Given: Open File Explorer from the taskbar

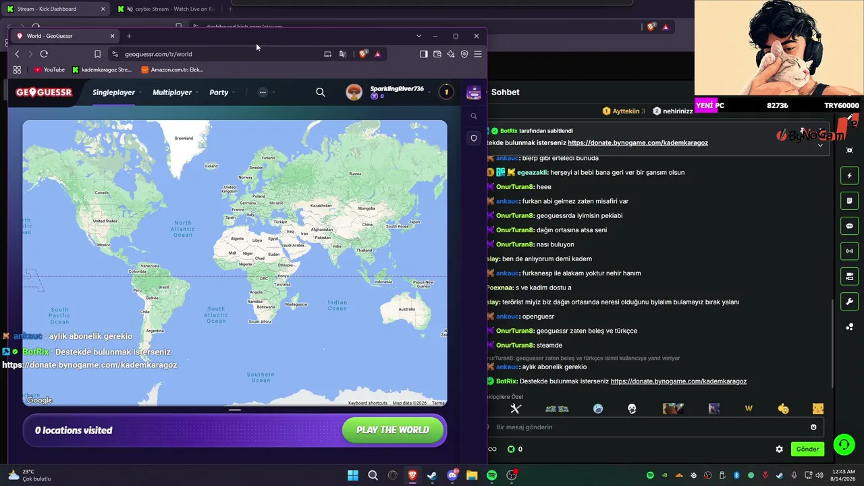Looking at the screenshot, I should (x=472, y=476).
